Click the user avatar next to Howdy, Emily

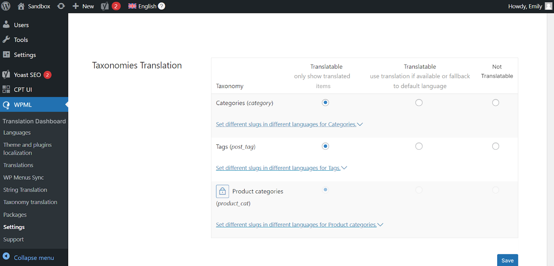[548, 6]
